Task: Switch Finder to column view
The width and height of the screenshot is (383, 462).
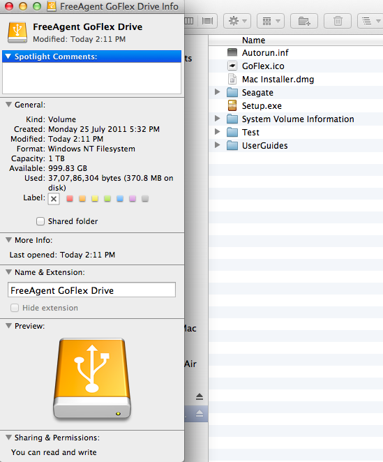Action: [189, 21]
